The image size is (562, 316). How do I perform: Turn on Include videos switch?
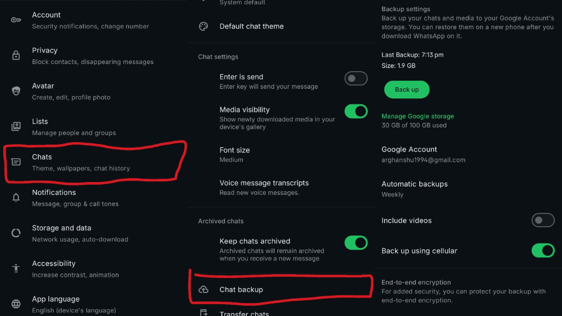tap(543, 220)
